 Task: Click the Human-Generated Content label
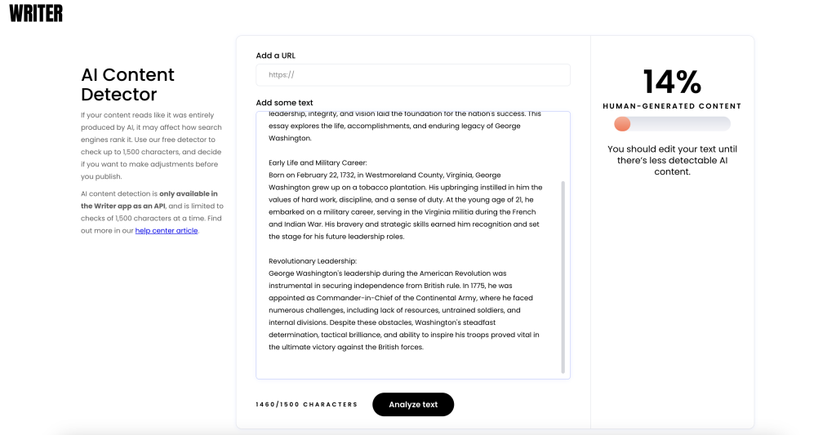coord(672,106)
